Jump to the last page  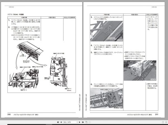click(x=83, y=122)
